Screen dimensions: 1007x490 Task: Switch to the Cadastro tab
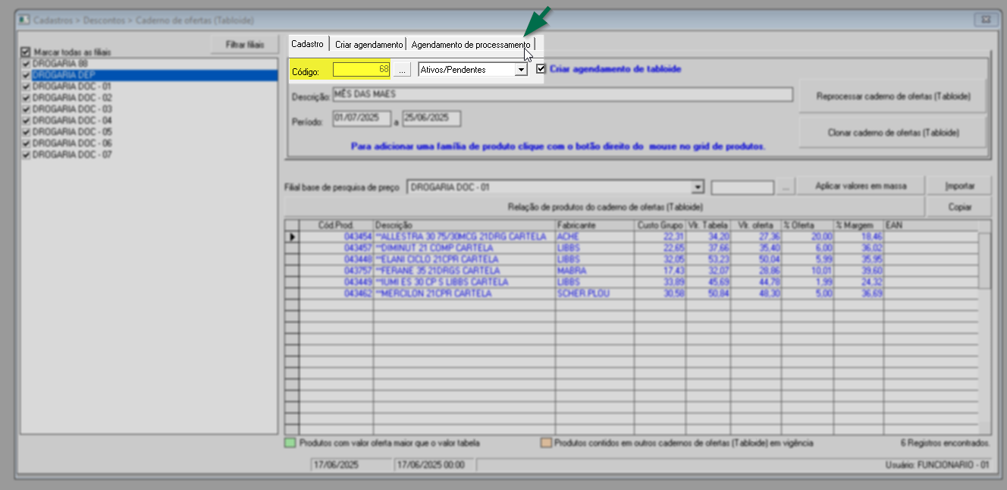pyautogui.click(x=308, y=44)
